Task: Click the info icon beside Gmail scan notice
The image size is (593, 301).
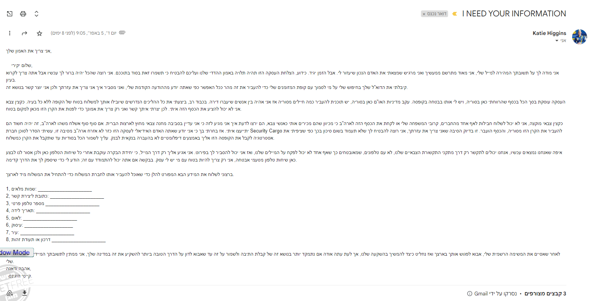Action: (470, 294)
